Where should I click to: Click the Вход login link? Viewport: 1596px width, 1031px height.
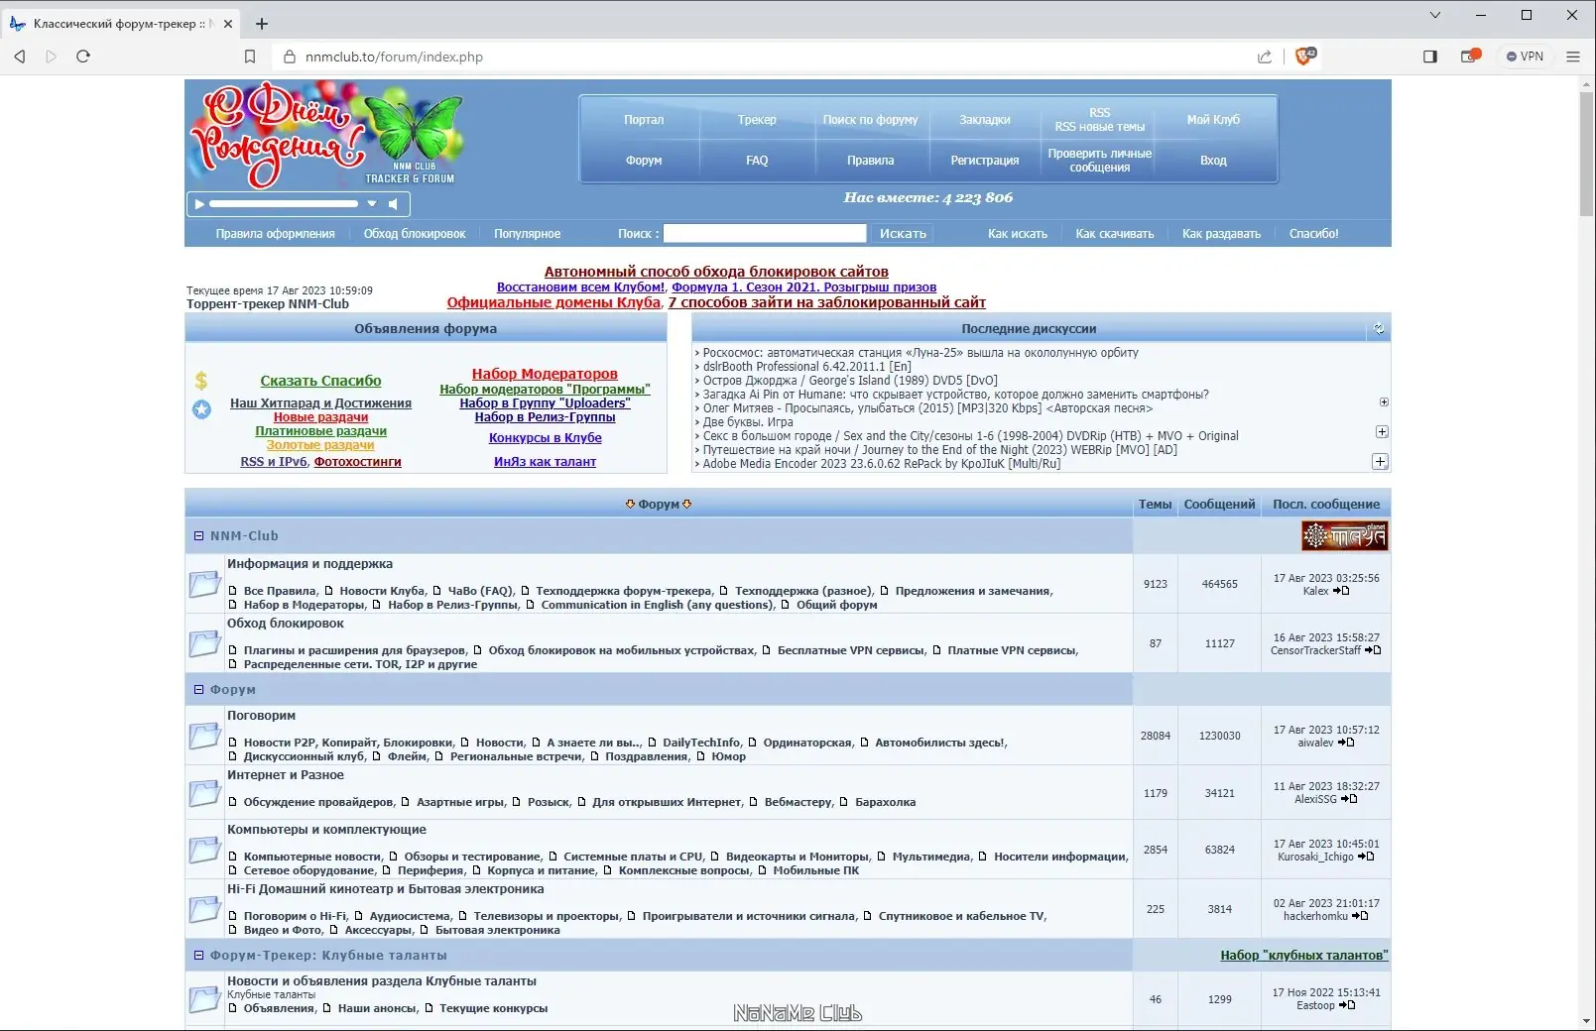click(x=1213, y=161)
